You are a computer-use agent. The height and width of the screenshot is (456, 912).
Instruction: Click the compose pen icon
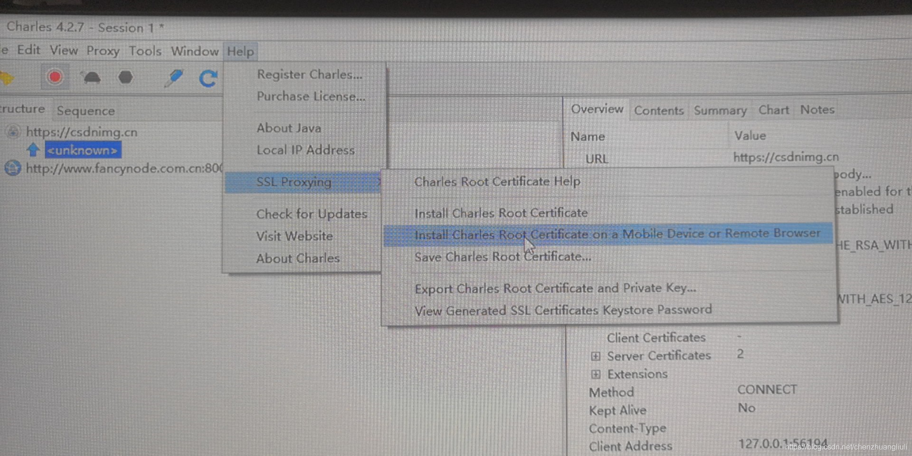(173, 78)
